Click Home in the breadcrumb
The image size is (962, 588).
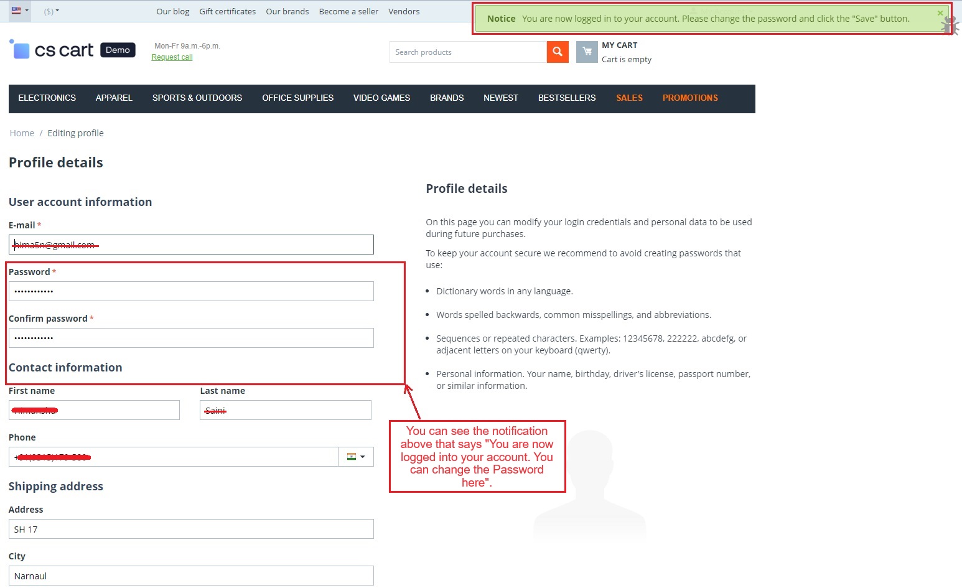pyautogui.click(x=22, y=133)
